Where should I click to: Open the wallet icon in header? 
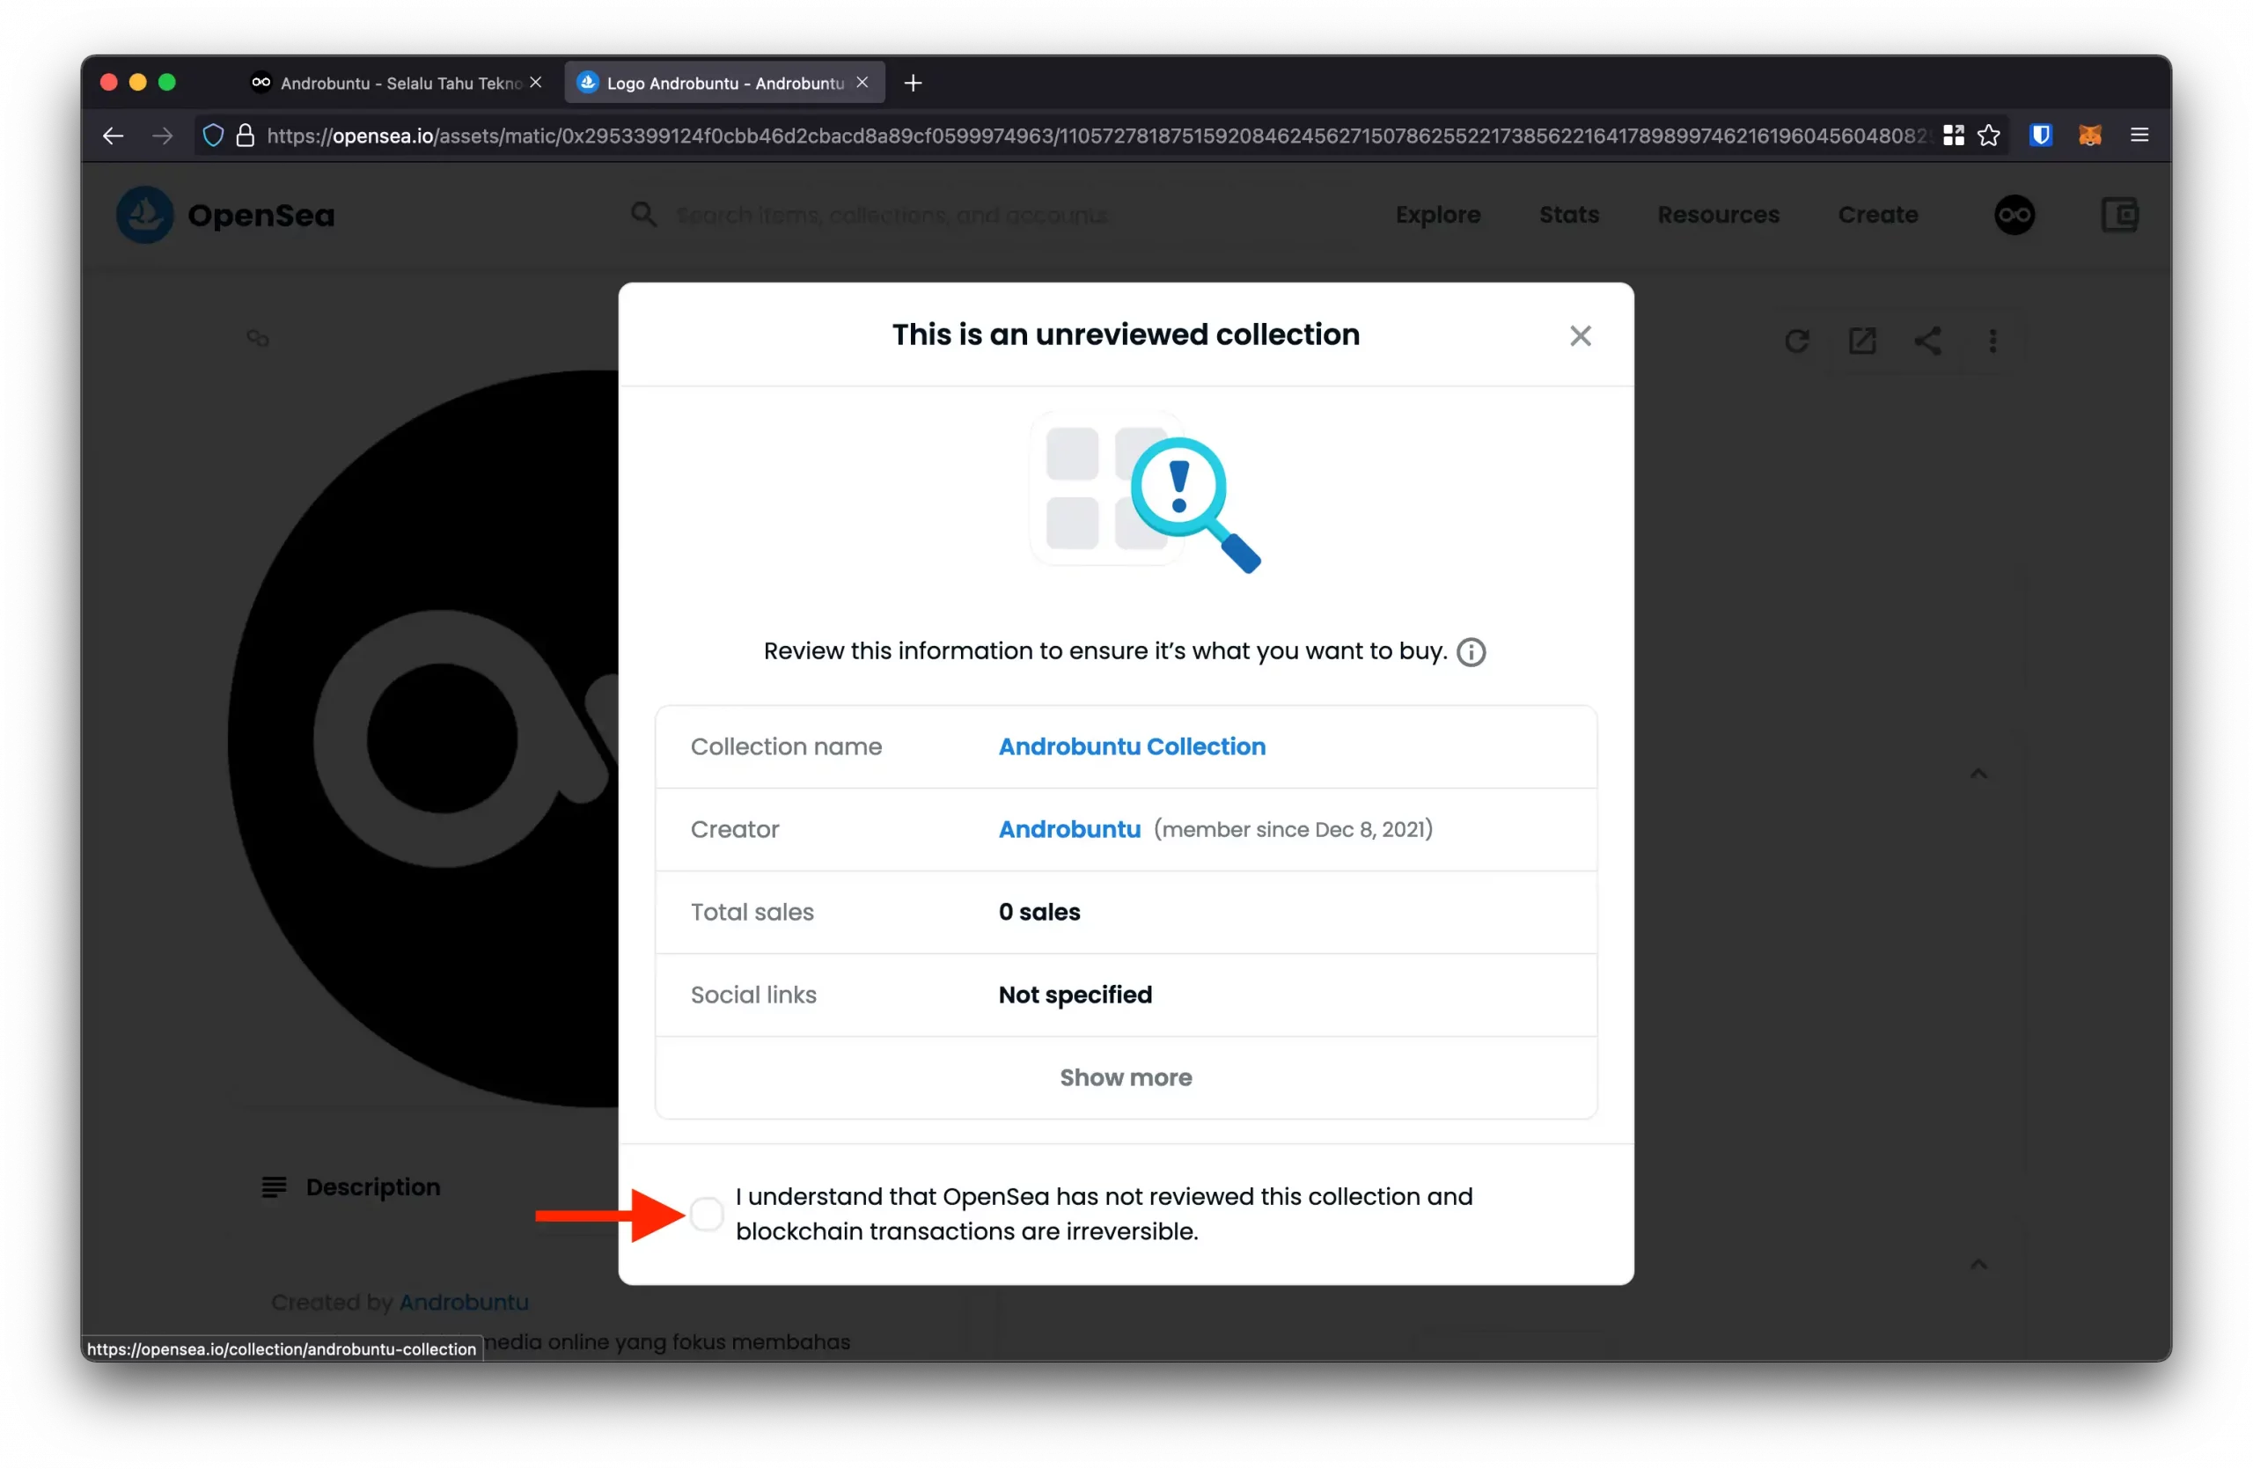point(2119,215)
